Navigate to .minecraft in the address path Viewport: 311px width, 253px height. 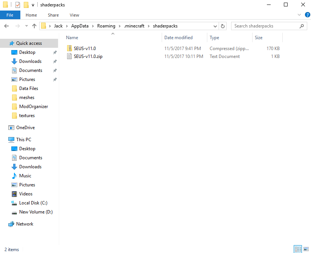(x=134, y=26)
